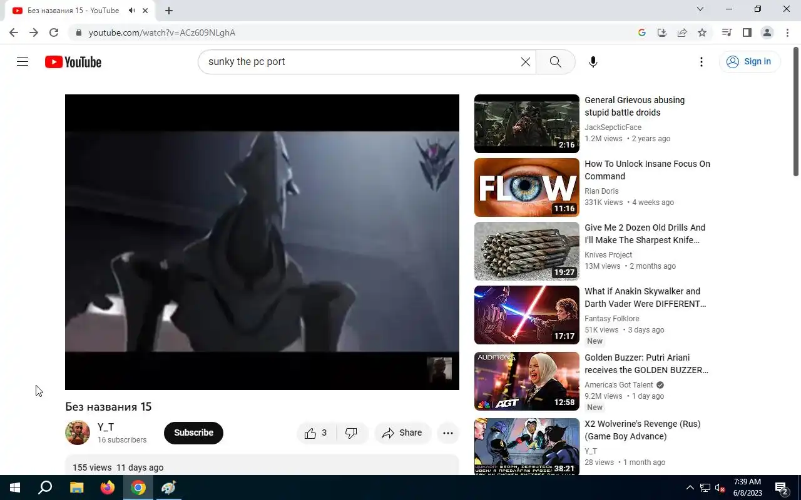Click the address bar URL
The image size is (801, 500).
[x=162, y=32]
